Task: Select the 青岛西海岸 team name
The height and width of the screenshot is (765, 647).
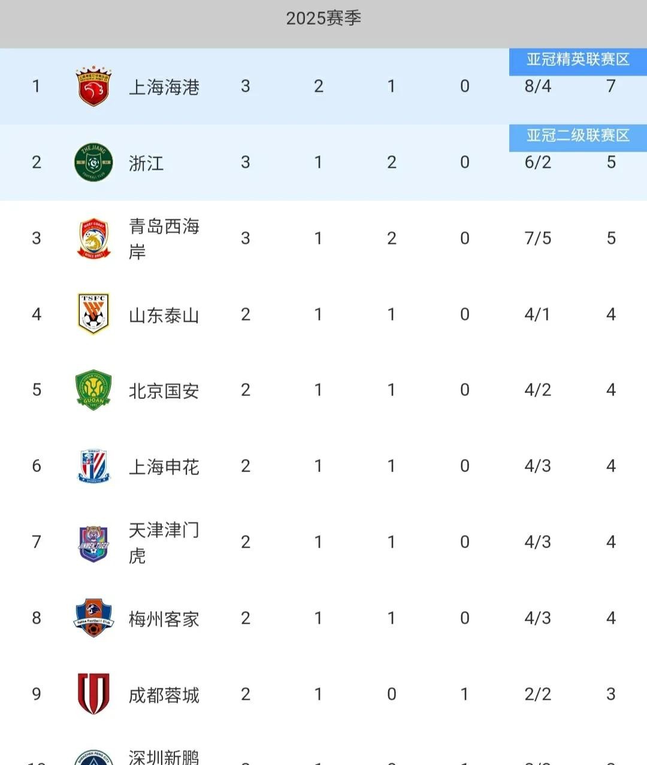Action: [164, 238]
